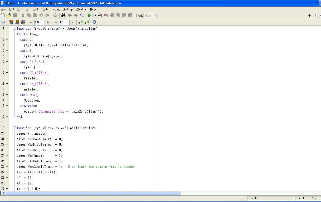Screen dimensions: 321x202
Task: Collapse the mdlInitializeSizes function fold
Action: click(14, 128)
